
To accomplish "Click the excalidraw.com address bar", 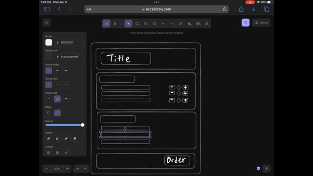I will pos(156,9).
